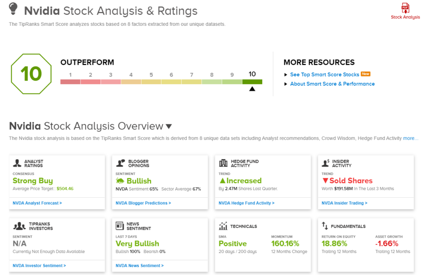This screenshot has width=425, height=275.
Task: Download the Stock Analysis PDF icon
Action: [x=405, y=8]
